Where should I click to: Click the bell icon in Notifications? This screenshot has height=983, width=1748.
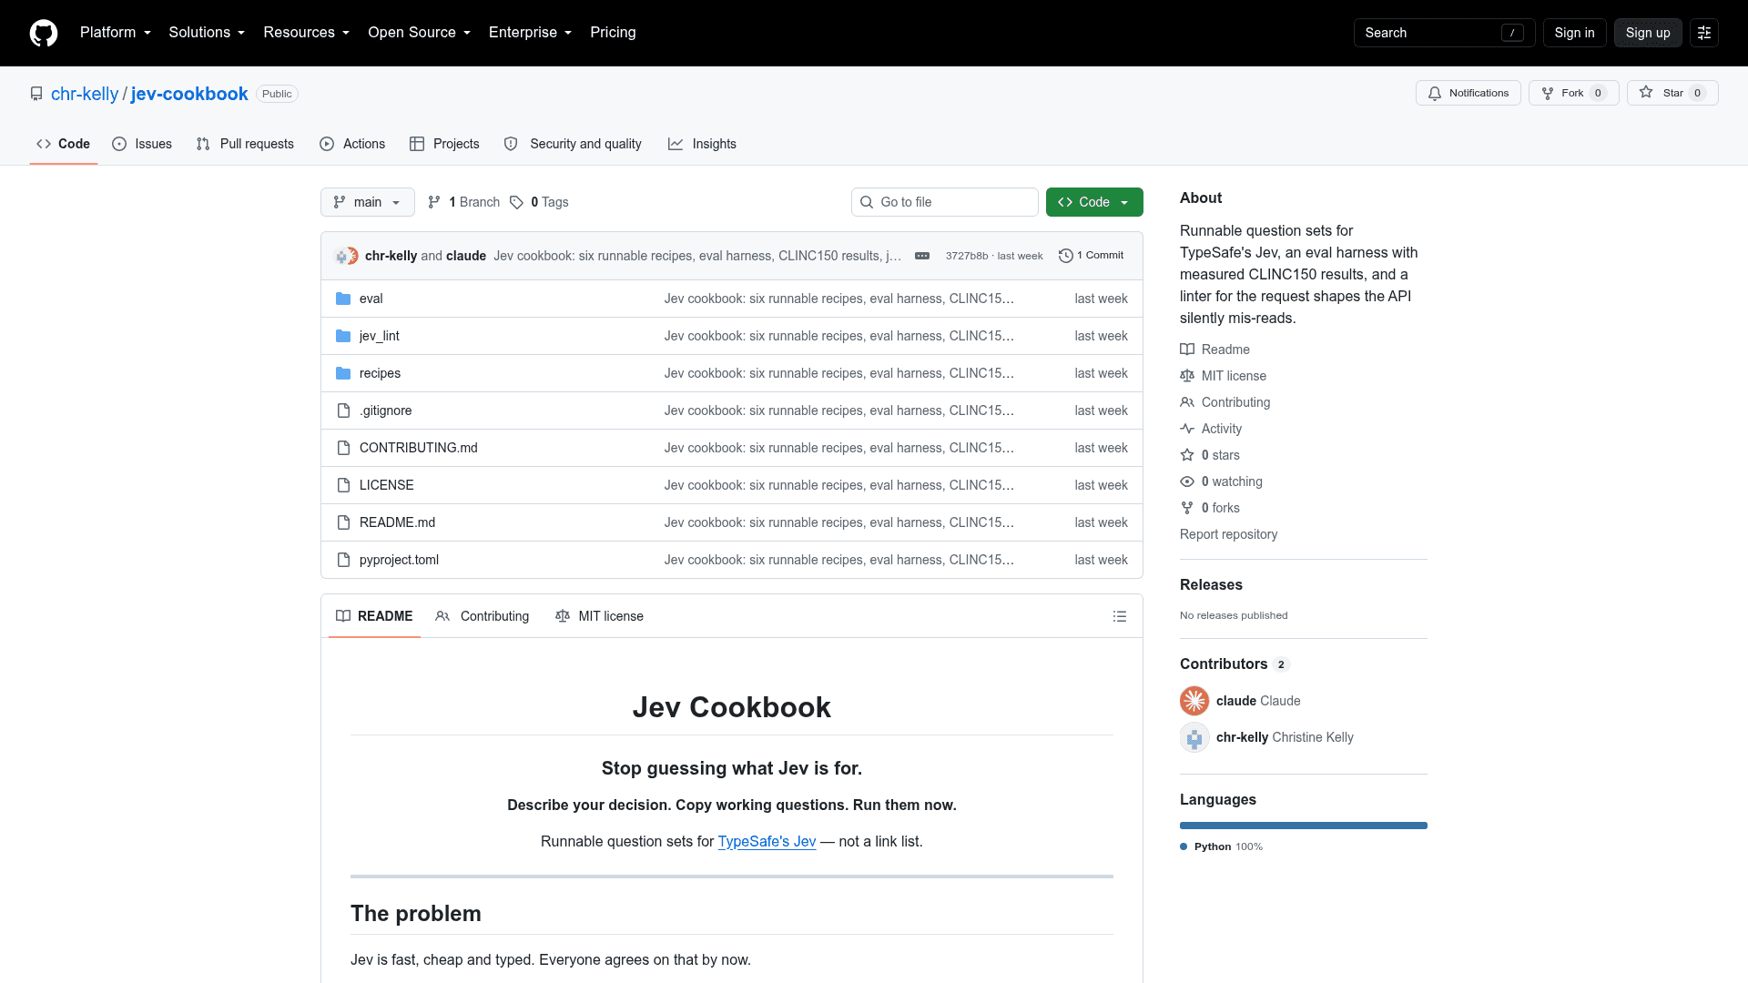pos(1435,93)
